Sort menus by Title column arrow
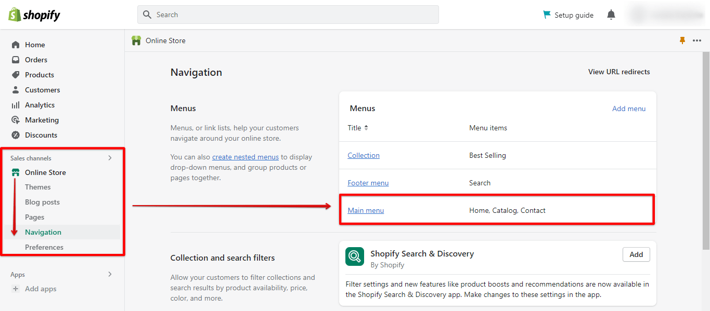 click(x=366, y=128)
